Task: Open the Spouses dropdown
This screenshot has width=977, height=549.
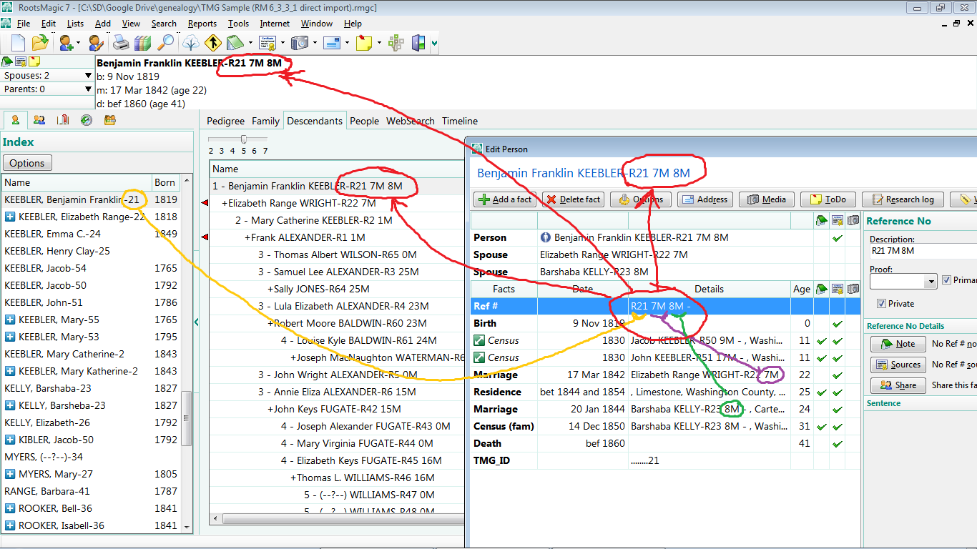Action: click(88, 75)
